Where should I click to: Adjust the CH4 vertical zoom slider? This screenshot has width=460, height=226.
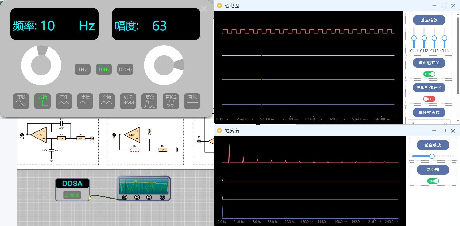444,38
